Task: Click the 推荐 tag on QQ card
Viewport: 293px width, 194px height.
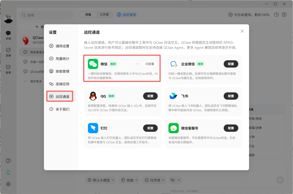Action: pyautogui.click(x=112, y=96)
